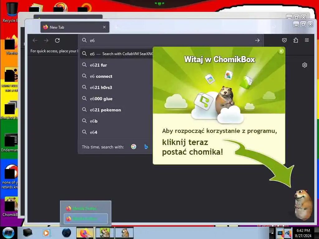Open the hamster taskbar icon beside Box
The height and width of the screenshot is (239, 319).
125,233
